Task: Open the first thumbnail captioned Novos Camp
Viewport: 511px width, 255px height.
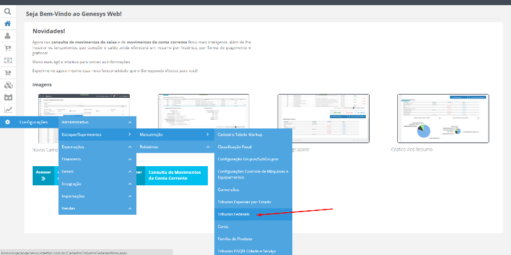Action: coord(84,118)
